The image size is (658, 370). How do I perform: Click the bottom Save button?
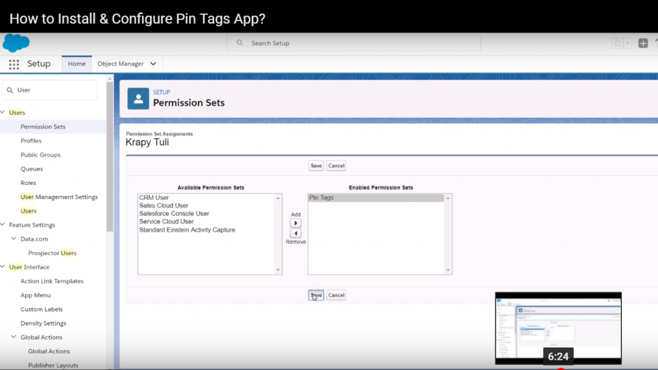316,295
